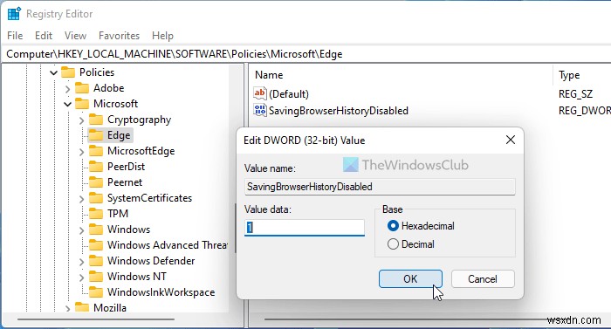
Task: Click the TPM folder icon
Action: click(x=96, y=213)
